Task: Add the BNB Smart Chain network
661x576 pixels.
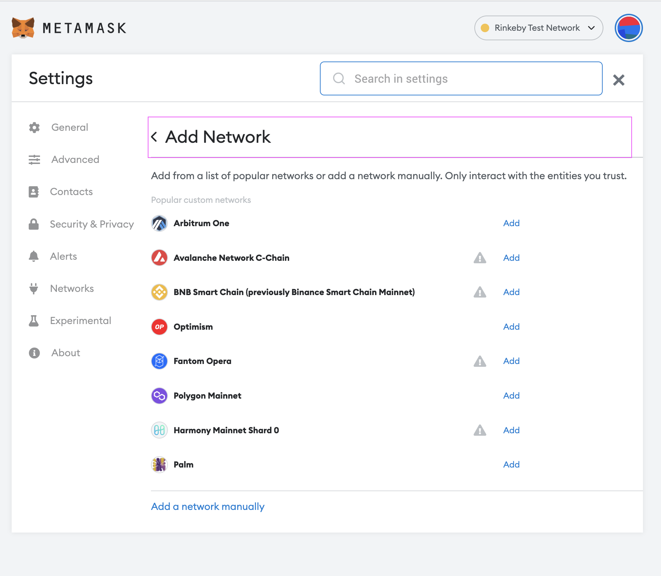Action: (511, 292)
